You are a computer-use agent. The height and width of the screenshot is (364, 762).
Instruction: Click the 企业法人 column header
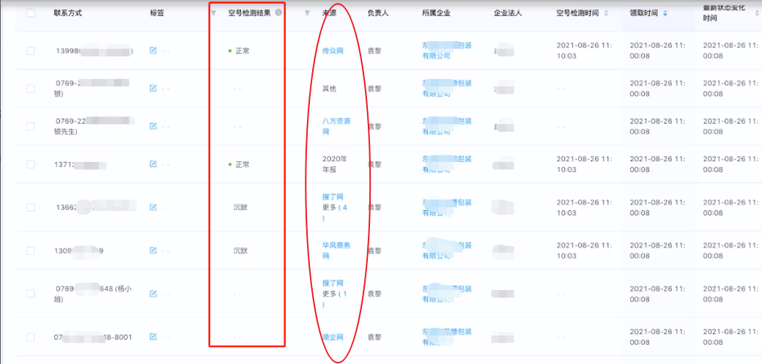pos(508,13)
